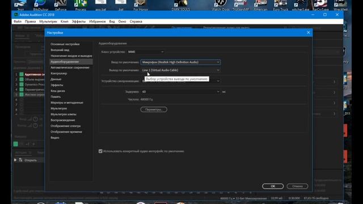Launch the Euro Truck desktop shortcut
The width and height of the screenshot is (363, 204).
[281, 5]
